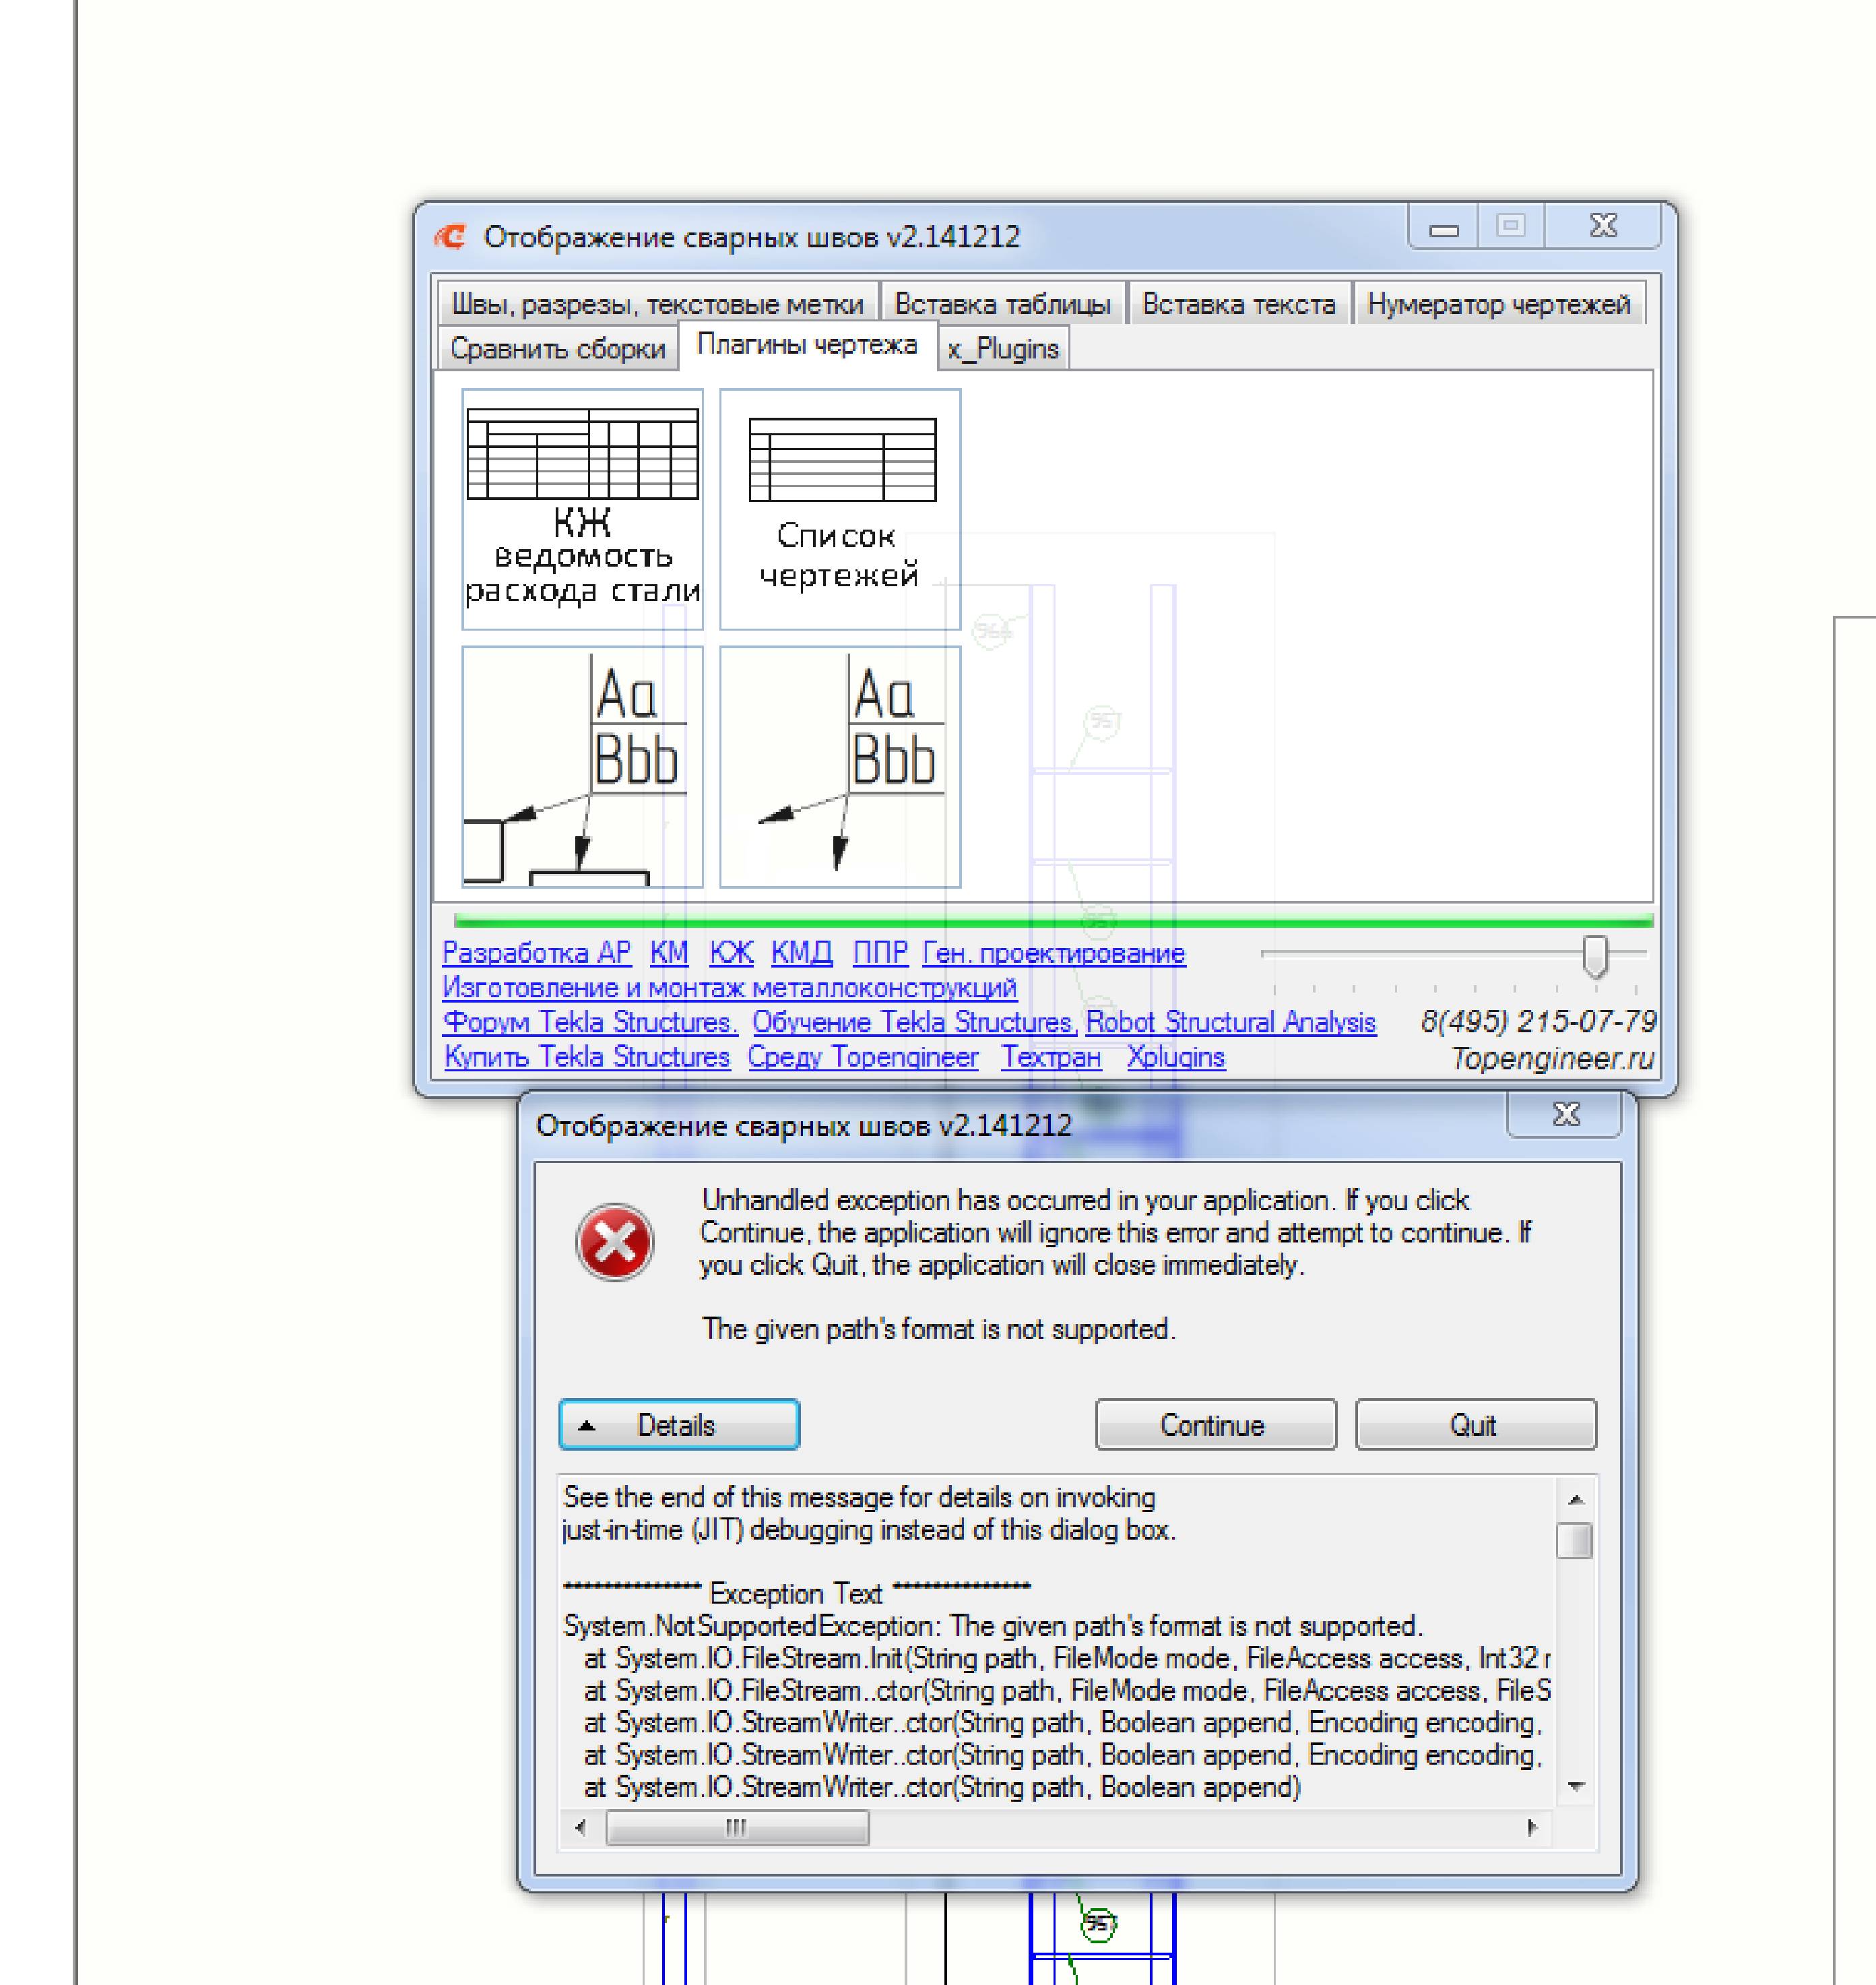The width and height of the screenshot is (1876, 1985).
Task: Click the orange app icon in the title bar
Action: click(451, 237)
